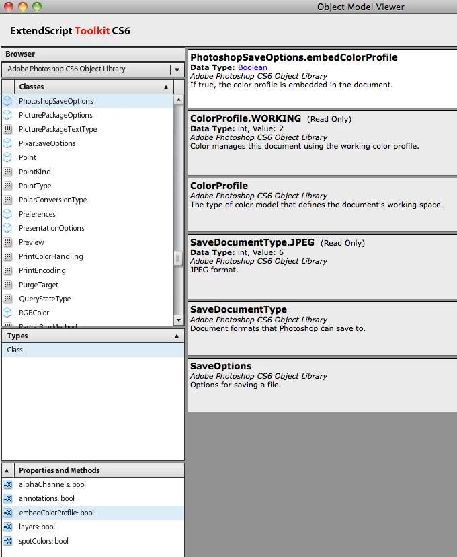Select the annotations: bool property
The image size is (457, 557).
click(93, 498)
